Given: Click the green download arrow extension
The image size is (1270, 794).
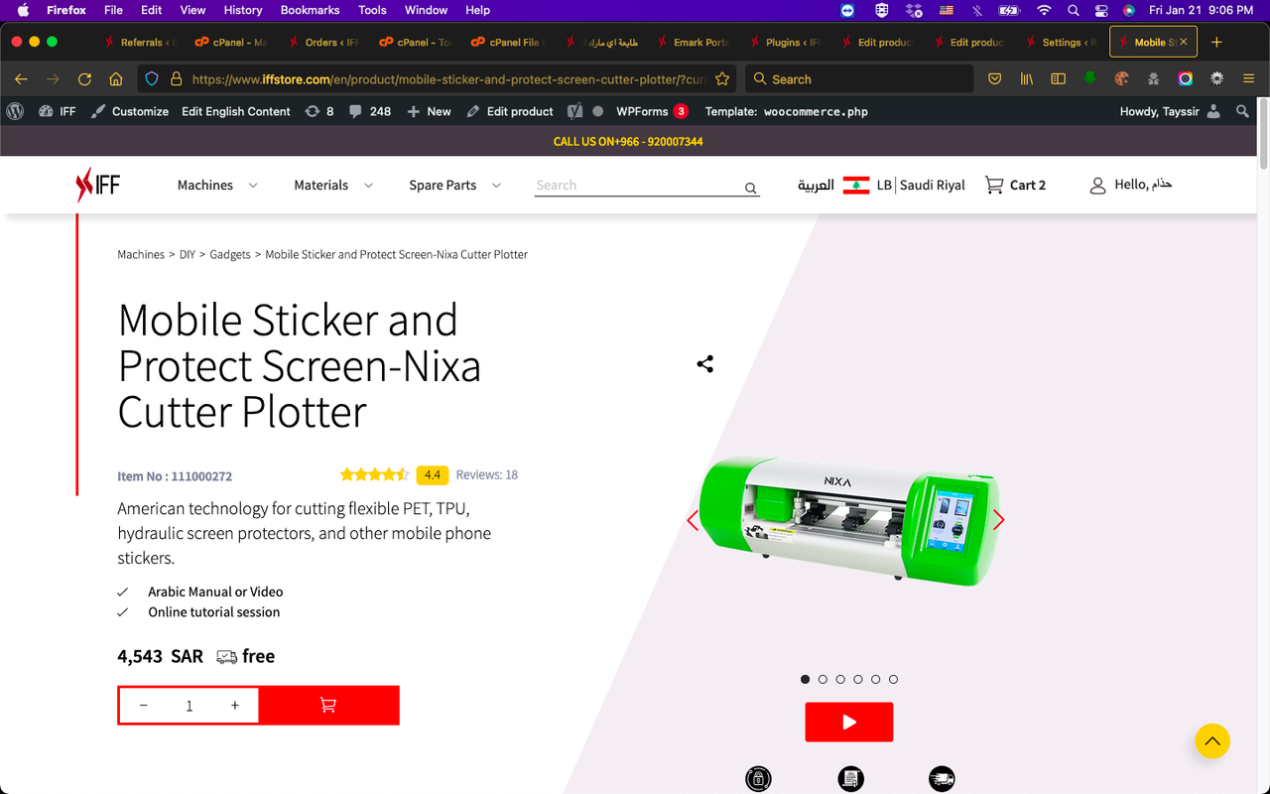Looking at the screenshot, I should tap(1089, 78).
